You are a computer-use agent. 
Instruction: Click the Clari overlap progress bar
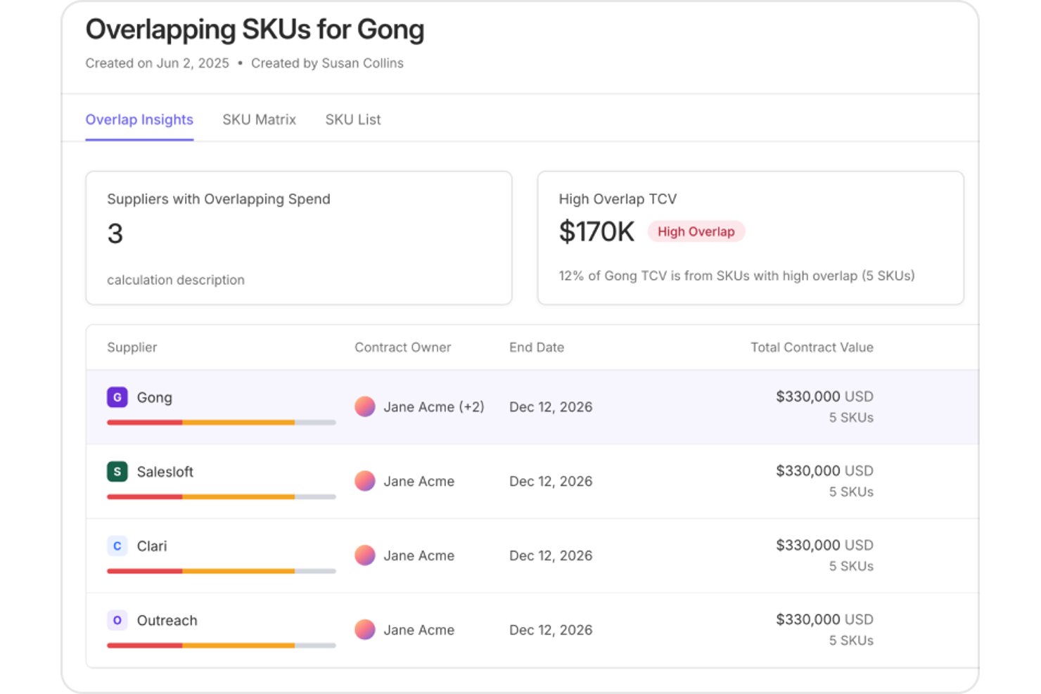coord(222,571)
